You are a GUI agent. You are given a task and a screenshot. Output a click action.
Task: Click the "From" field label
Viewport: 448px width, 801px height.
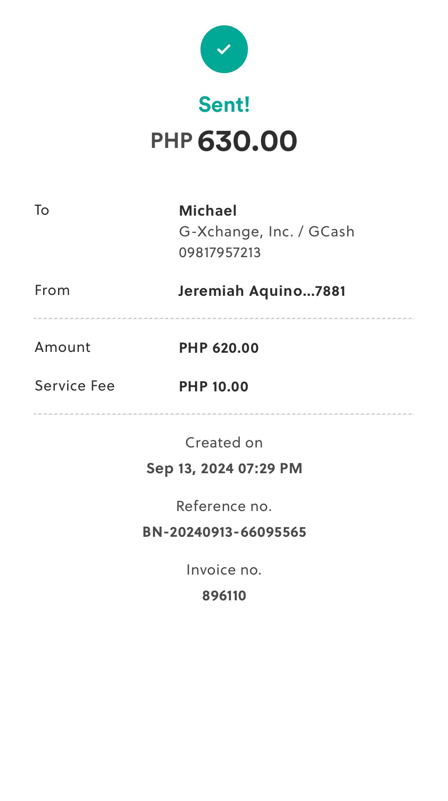(x=52, y=290)
